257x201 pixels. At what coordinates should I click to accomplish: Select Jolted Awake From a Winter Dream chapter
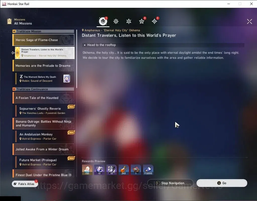point(43,149)
